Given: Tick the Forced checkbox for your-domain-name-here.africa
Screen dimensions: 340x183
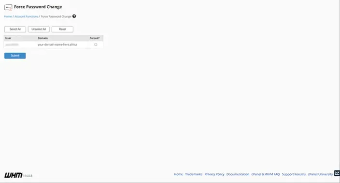Looking at the screenshot, I should (96, 44).
